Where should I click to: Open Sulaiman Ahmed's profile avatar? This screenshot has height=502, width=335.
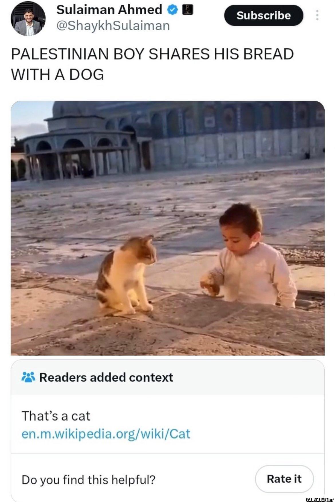(28, 19)
